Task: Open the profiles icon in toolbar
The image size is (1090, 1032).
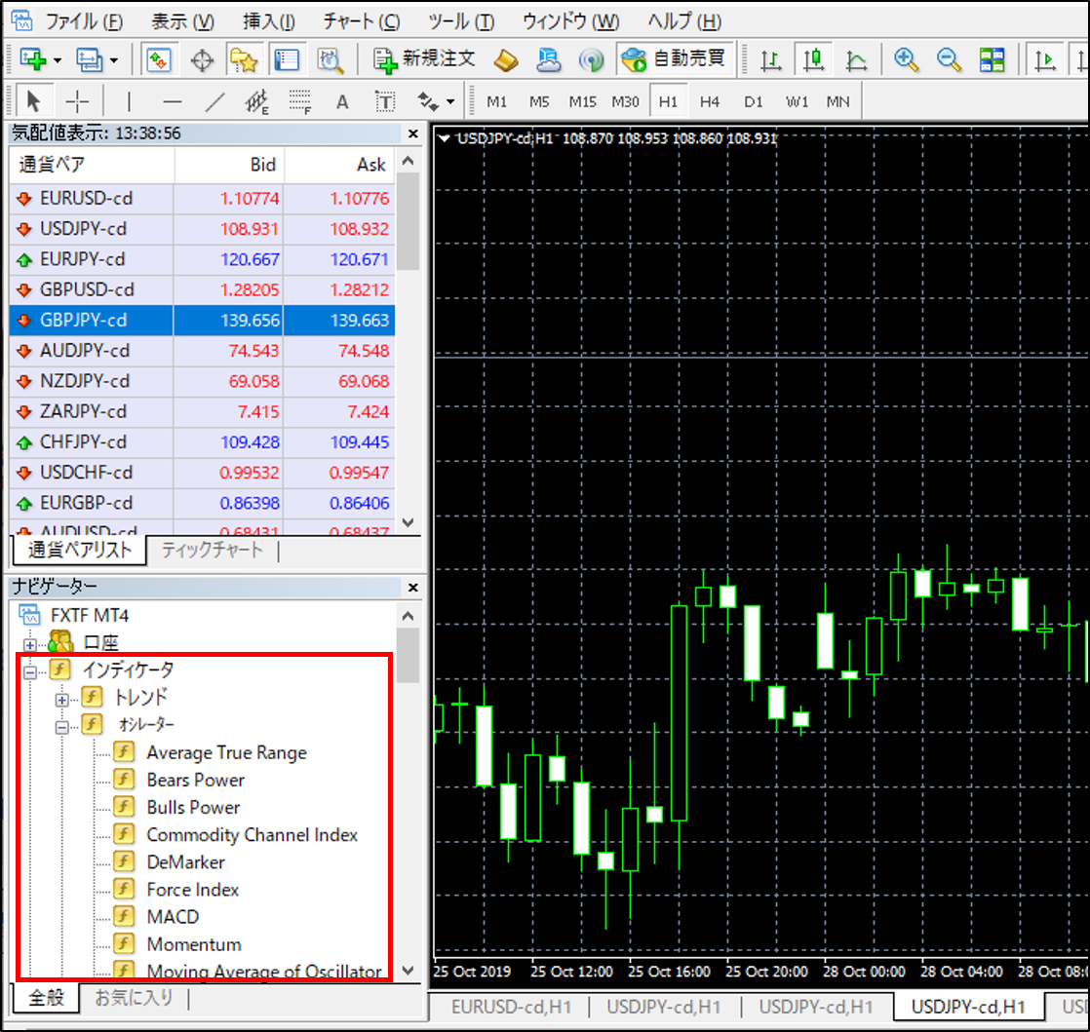Action: pos(89,59)
